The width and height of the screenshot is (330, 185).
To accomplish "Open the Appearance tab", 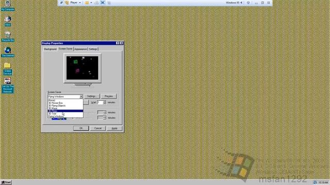I will 80,49.
